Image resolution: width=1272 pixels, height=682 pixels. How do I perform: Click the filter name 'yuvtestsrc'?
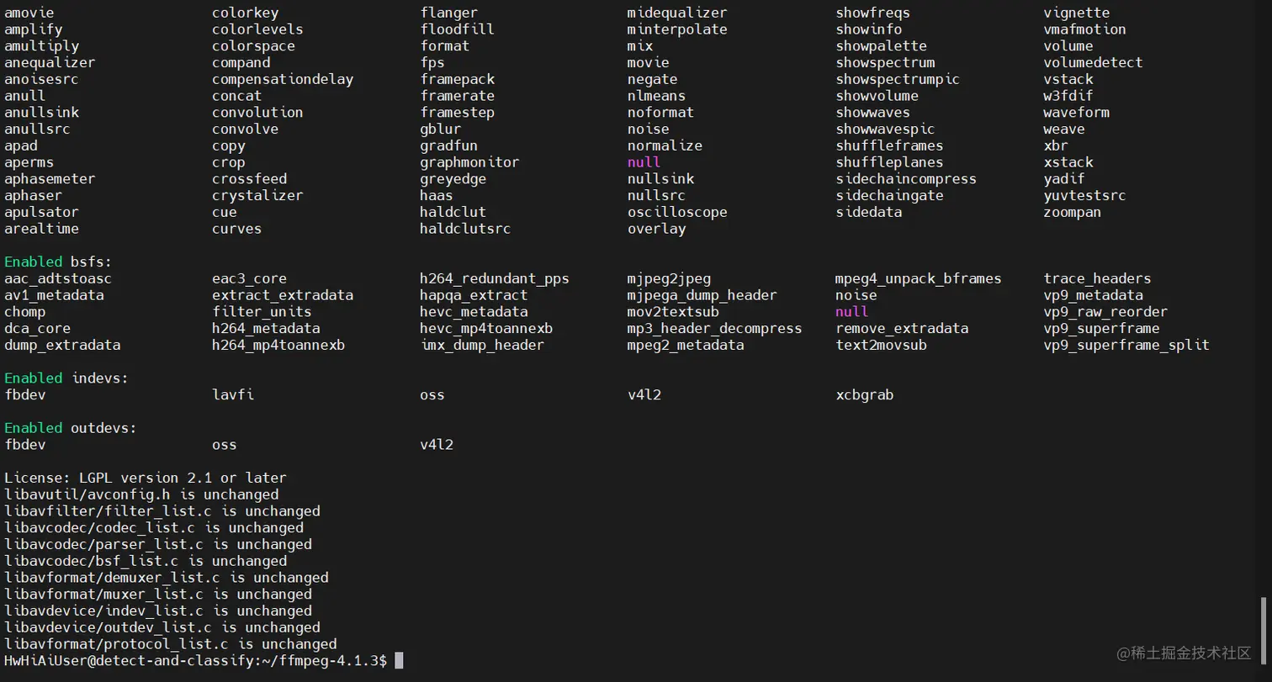(1084, 195)
